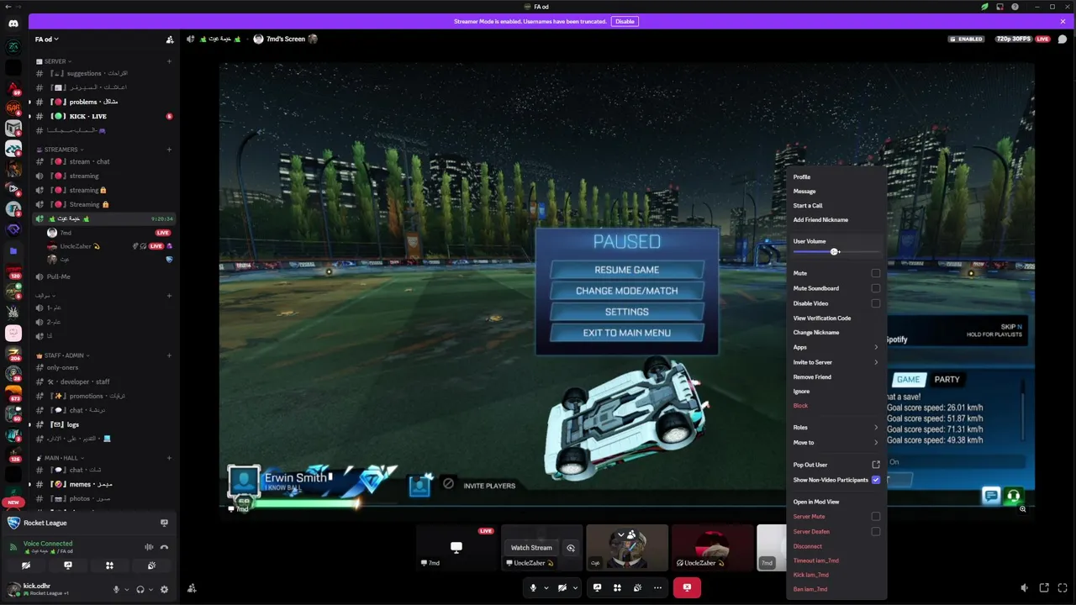Open the KICK · LIVE channel
The width and height of the screenshot is (1076, 605).
point(103,116)
